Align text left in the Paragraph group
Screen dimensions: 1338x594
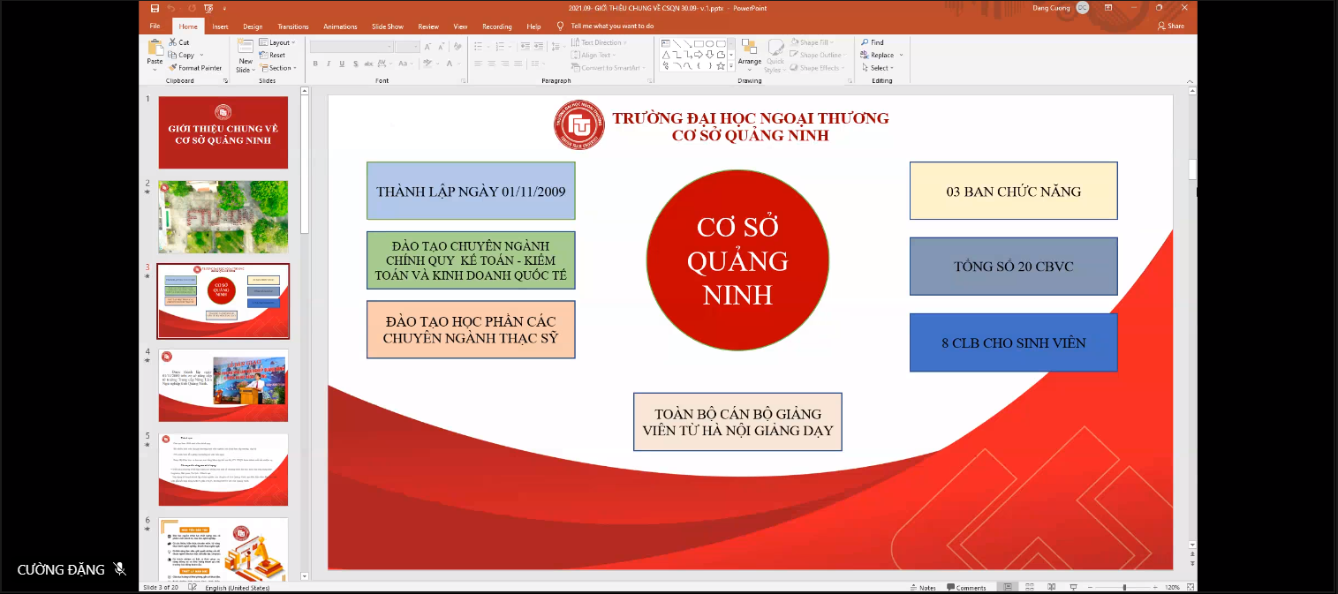[478, 64]
